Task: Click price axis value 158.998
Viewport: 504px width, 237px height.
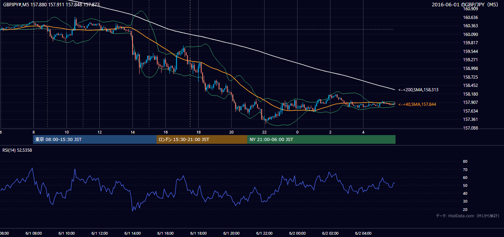Action: tap(471, 68)
